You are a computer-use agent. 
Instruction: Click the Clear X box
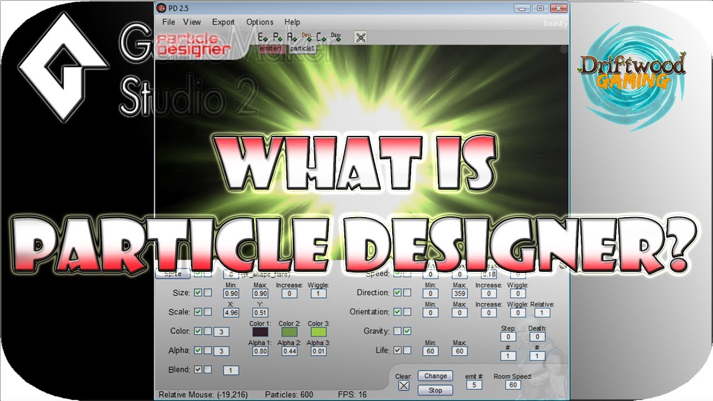coord(404,385)
